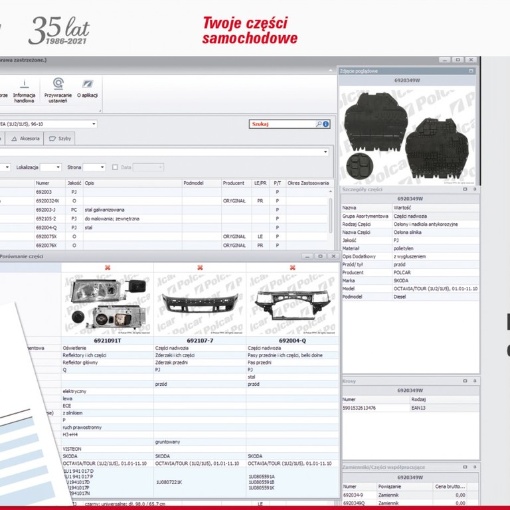Click engine cover preview image 6920349W
The width and height of the screenshot is (510, 510).
tap(407, 135)
